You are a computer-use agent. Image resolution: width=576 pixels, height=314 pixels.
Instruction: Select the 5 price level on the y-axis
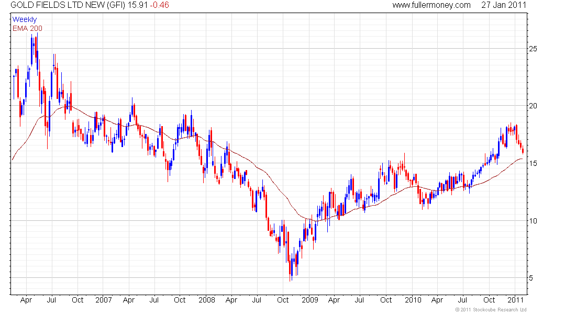531,278
